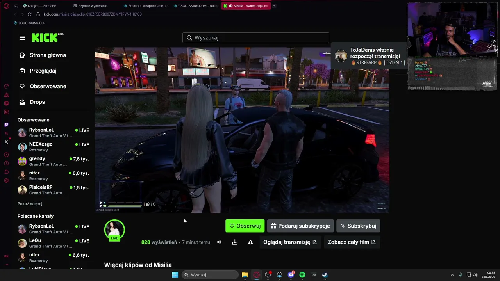Click the Kick Wyszukaj search field

click(256, 38)
